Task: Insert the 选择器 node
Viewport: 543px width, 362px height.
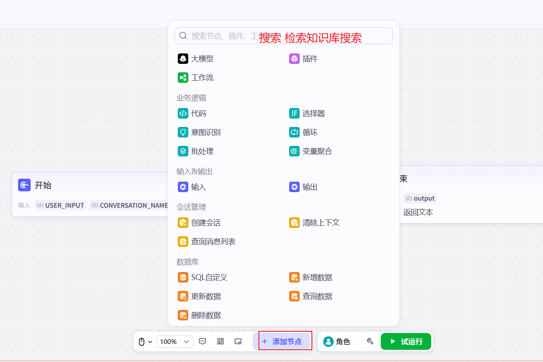Action: 307,114
